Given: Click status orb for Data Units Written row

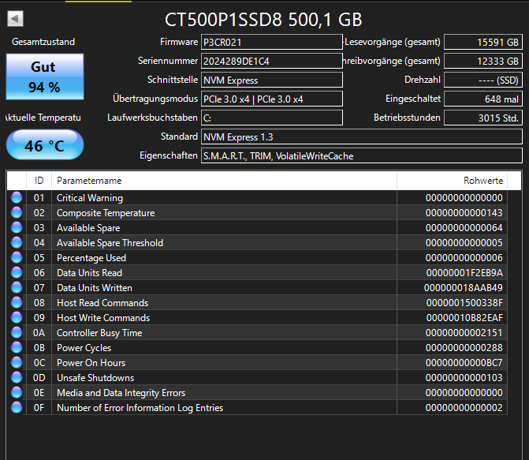Looking at the screenshot, I should [x=17, y=287].
